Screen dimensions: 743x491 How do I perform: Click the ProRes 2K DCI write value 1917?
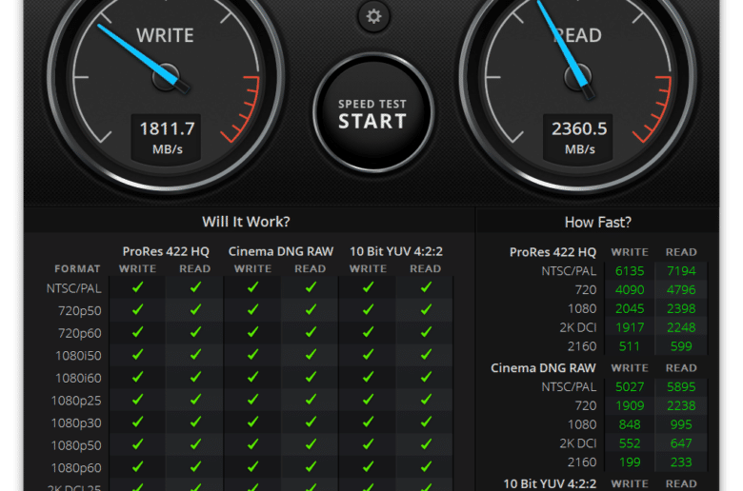(x=630, y=327)
